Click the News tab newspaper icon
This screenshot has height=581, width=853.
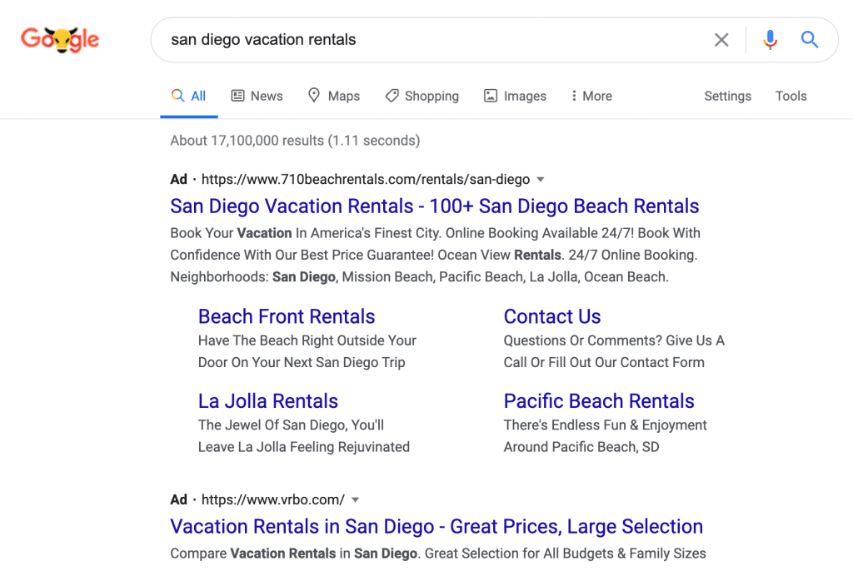237,96
